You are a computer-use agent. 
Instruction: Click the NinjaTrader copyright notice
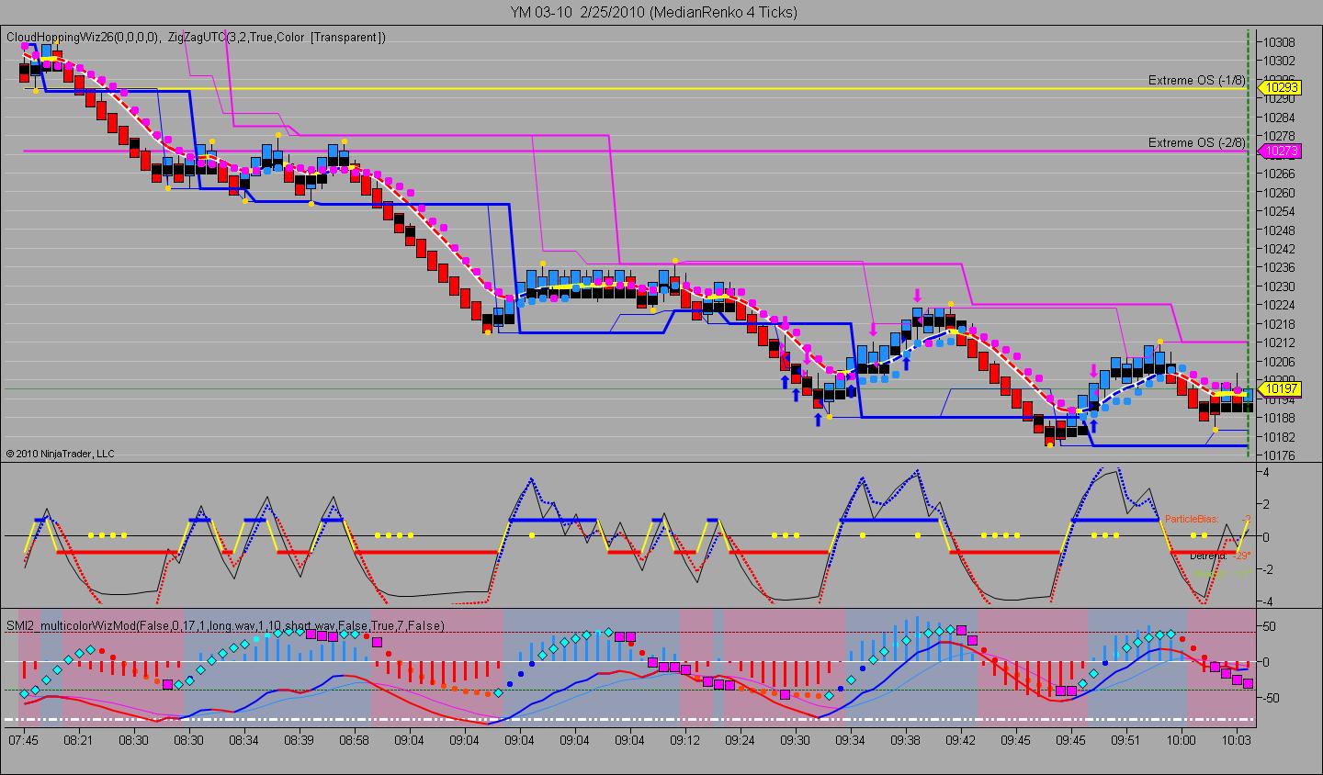pos(61,453)
